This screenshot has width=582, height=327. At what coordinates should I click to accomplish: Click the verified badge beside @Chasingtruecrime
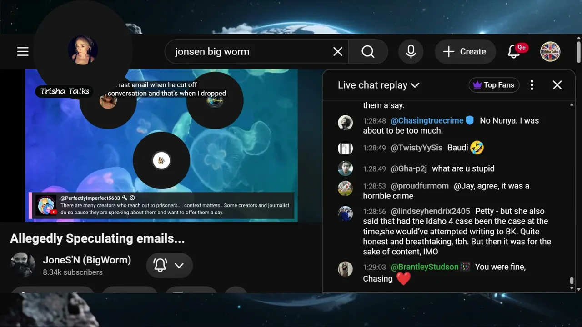(470, 120)
